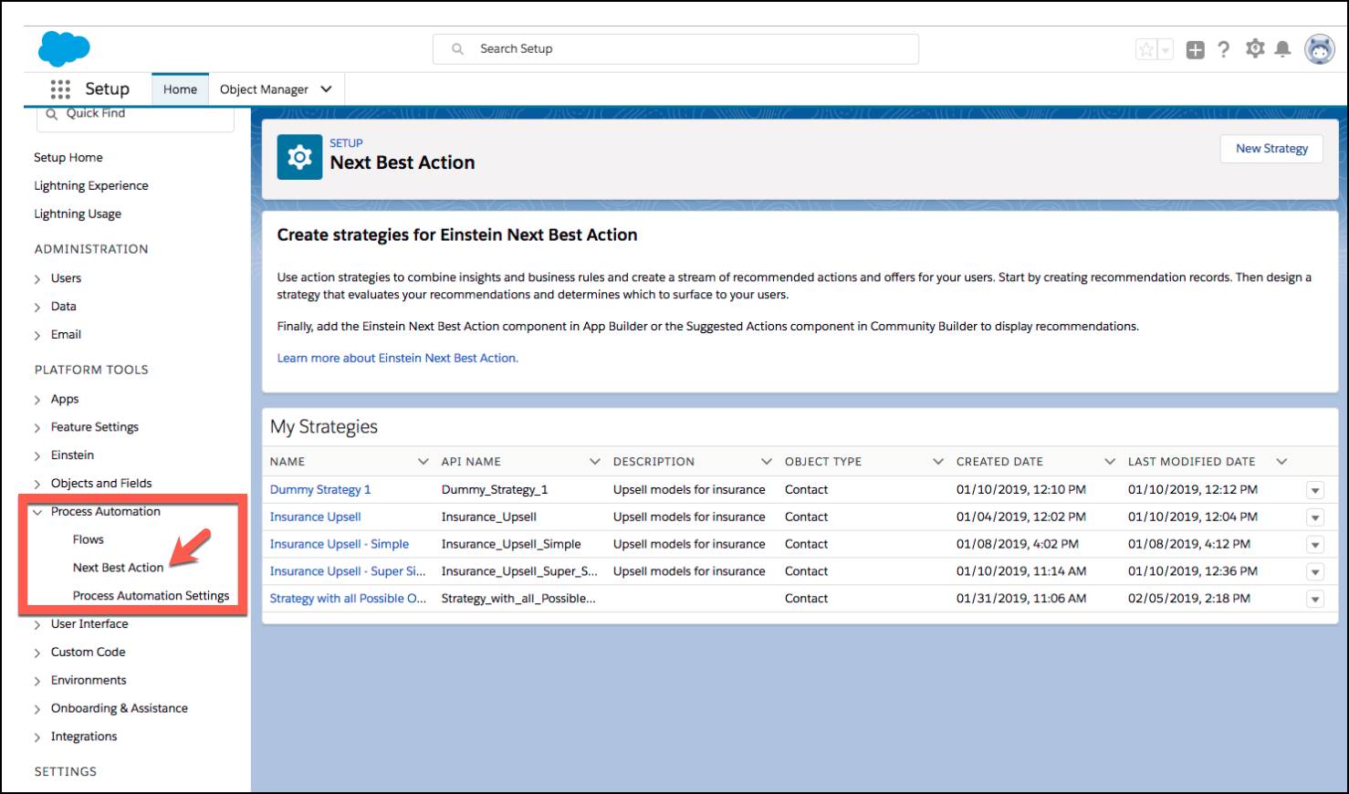
Task: Open Insurance Upsell - Super Si... strategy
Action: click(348, 571)
